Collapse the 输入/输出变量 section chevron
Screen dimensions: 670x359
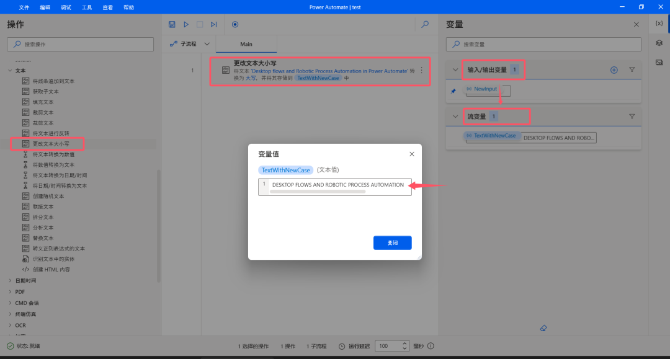pyautogui.click(x=455, y=69)
